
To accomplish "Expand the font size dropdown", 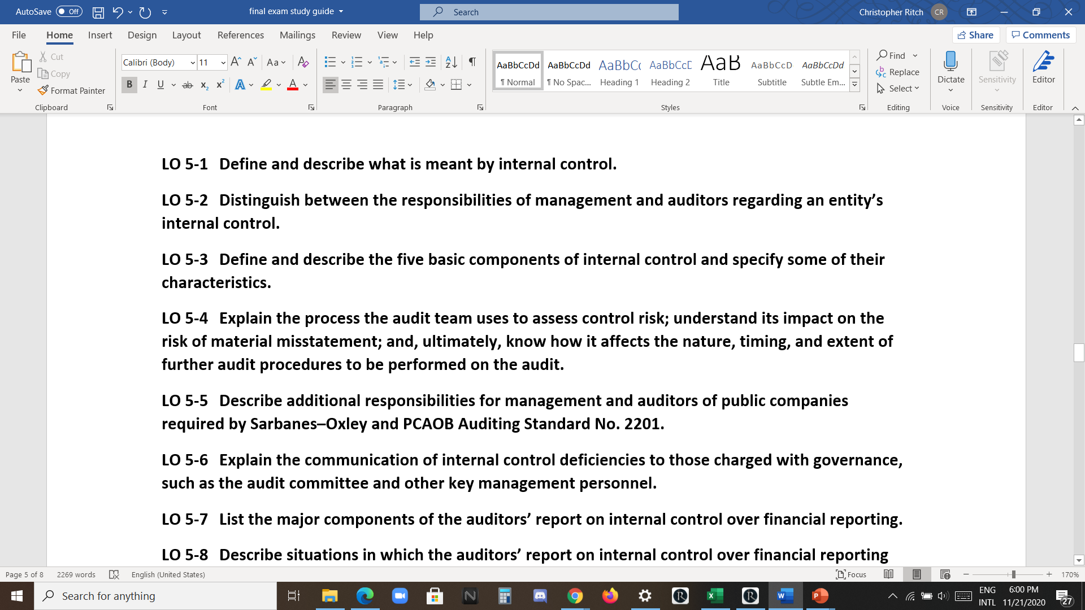I will point(223,63).
